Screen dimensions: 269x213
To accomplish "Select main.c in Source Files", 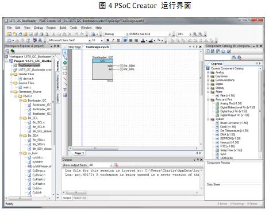I will pos(27,87).
